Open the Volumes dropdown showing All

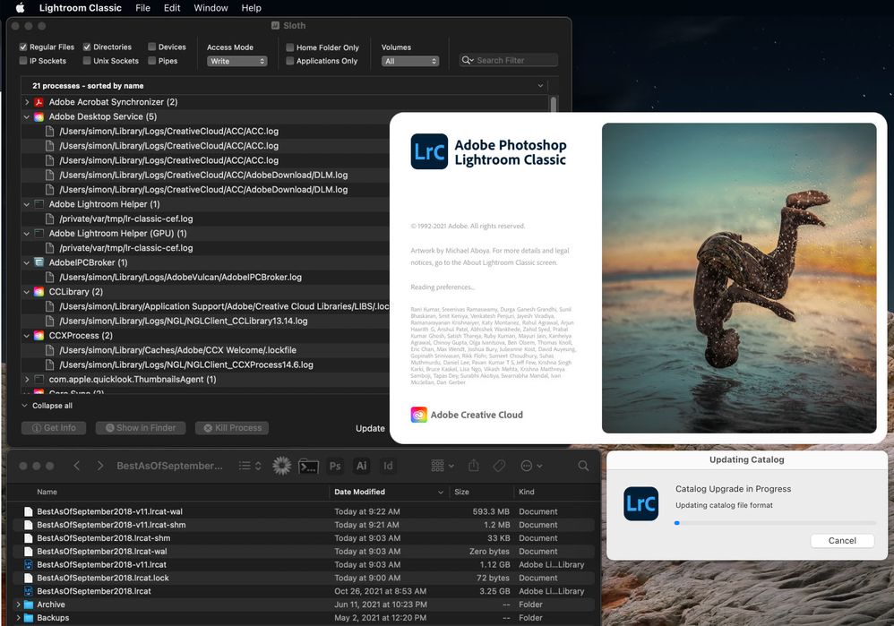[x=409, y=62]
